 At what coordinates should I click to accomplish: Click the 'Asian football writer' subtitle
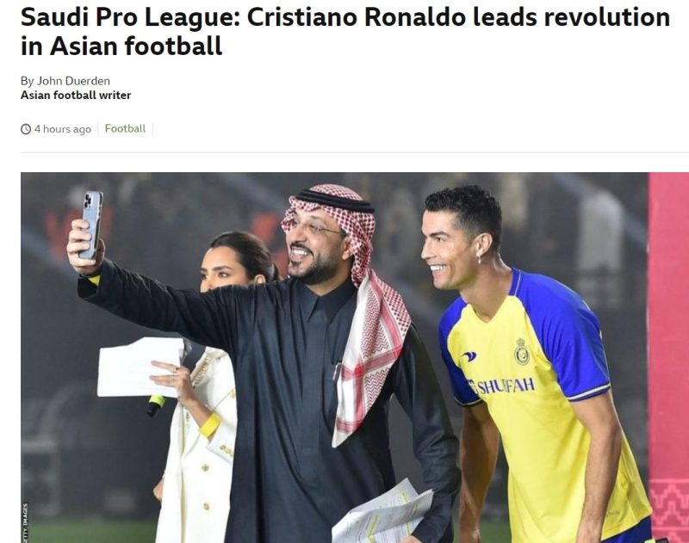[76, 96]
